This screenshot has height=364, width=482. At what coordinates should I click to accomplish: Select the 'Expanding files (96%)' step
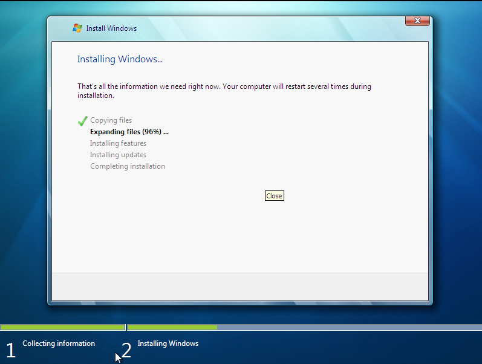129,132
